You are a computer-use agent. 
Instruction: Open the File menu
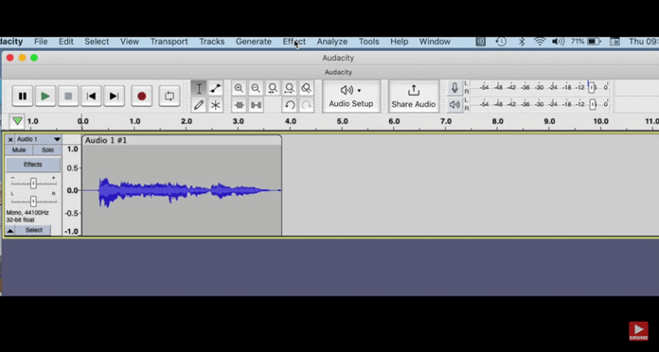click(x=41, y=42)
